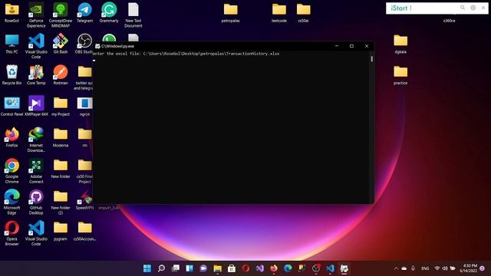Switch to OBS Studio on the taskbar
Image resolution: width=491 pixels, height=276 pixels.
coord(316,268)
